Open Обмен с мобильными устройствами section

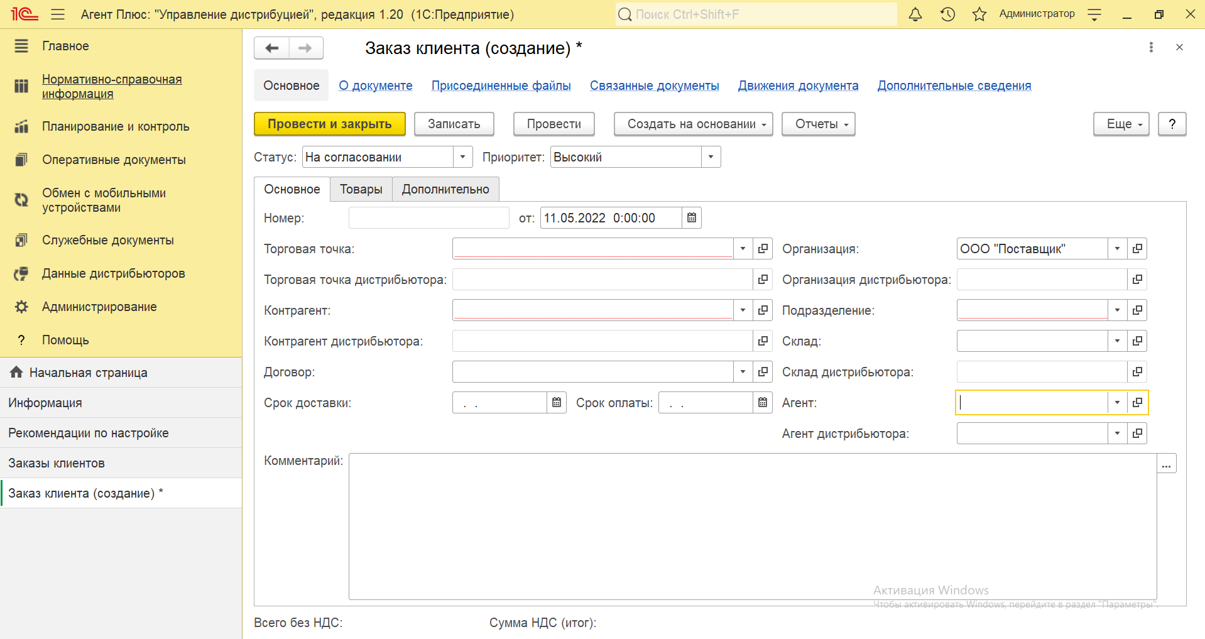[x=121, y=200]
